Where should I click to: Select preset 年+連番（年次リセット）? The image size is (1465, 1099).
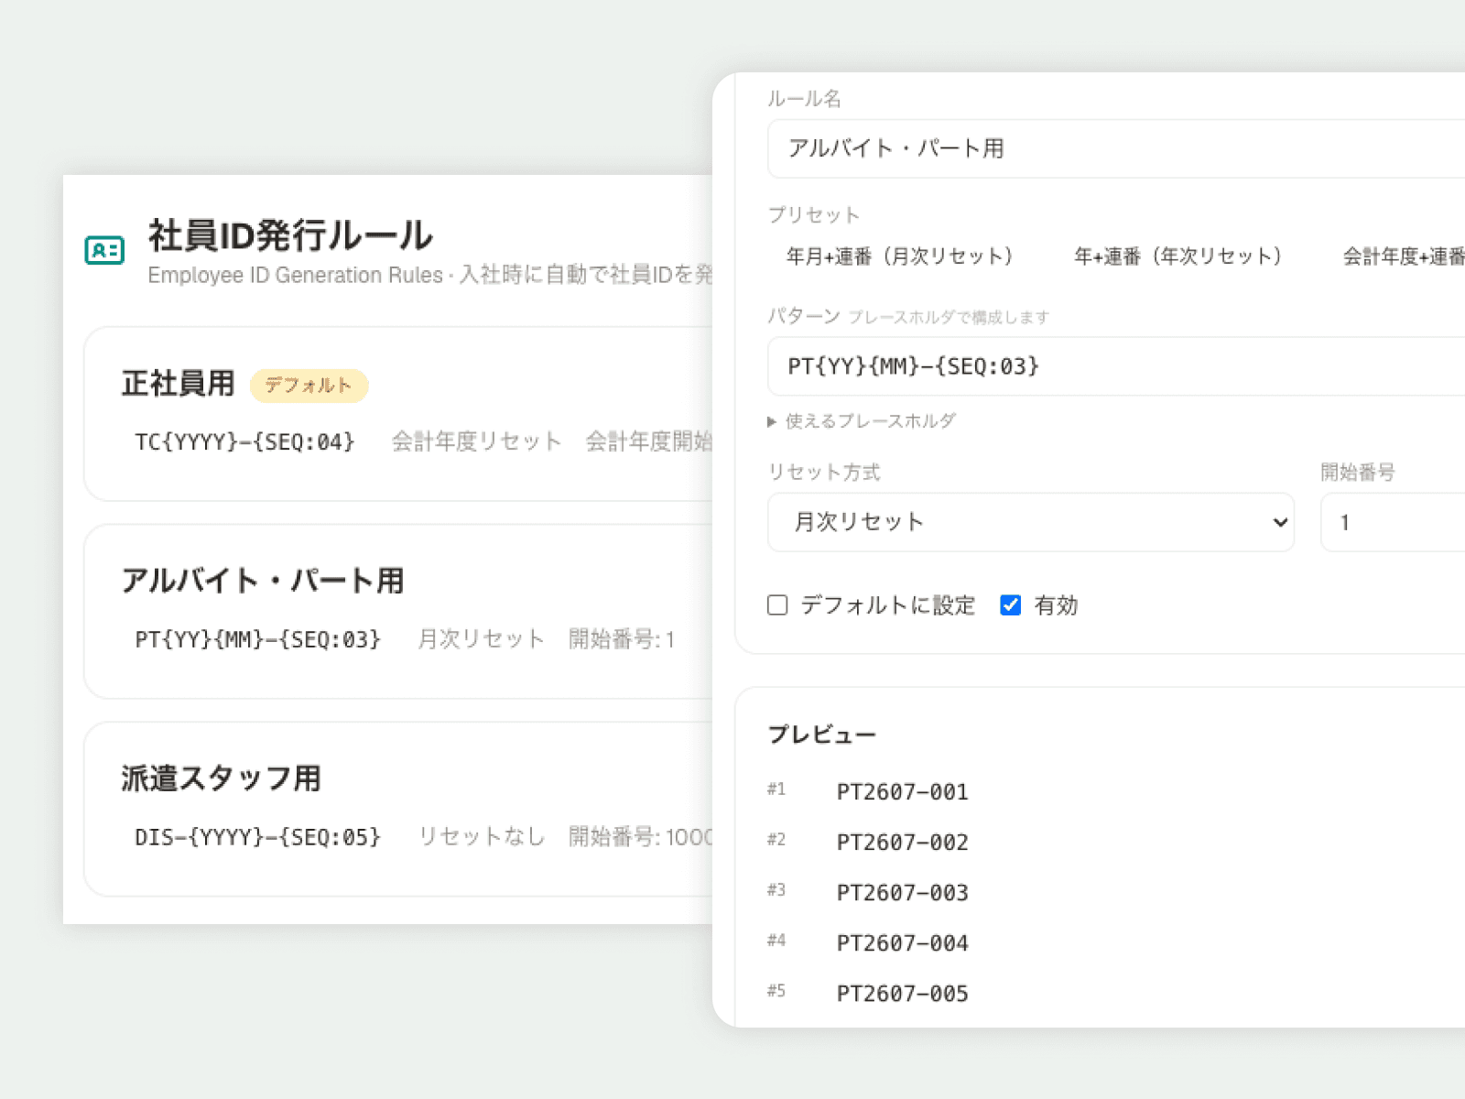(x=1178, y=256)
